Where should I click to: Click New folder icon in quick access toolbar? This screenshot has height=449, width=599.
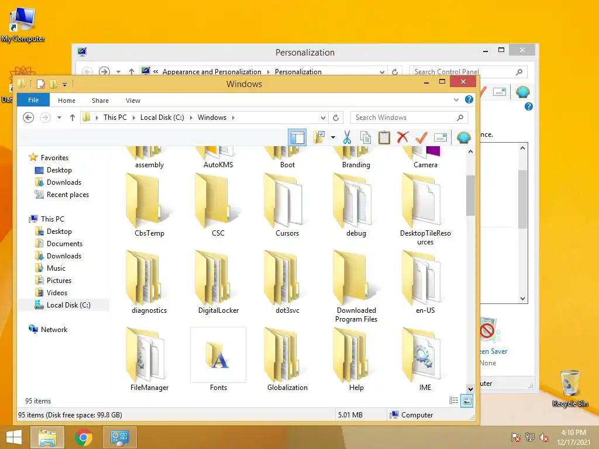click(53, 84)
